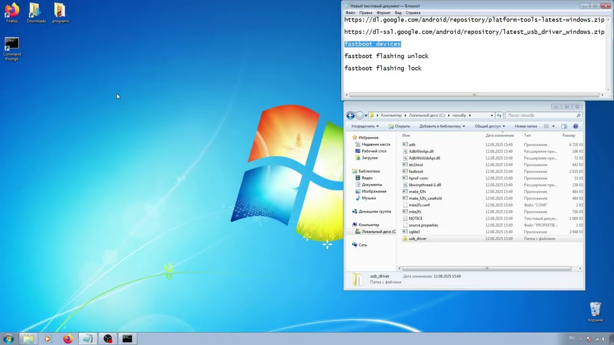Click the search magnifier in Explorer
614x345 pixels.
(579, 115)
